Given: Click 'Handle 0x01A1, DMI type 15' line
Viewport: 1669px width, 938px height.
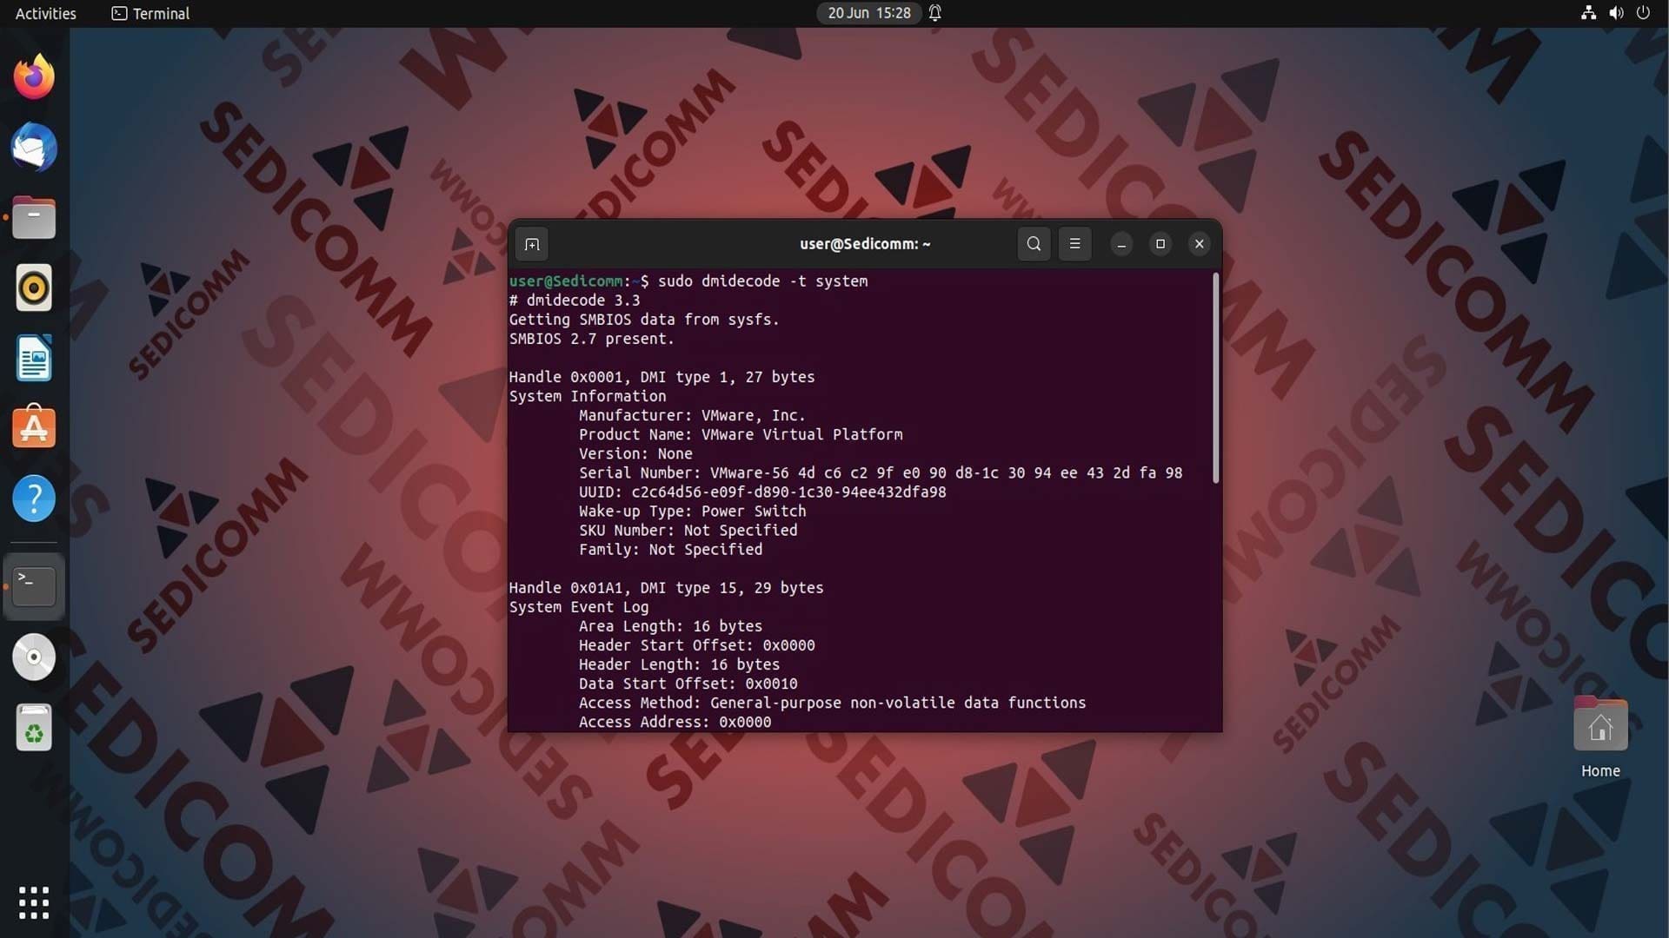Looking at the screenshot, I should point(666,588).
